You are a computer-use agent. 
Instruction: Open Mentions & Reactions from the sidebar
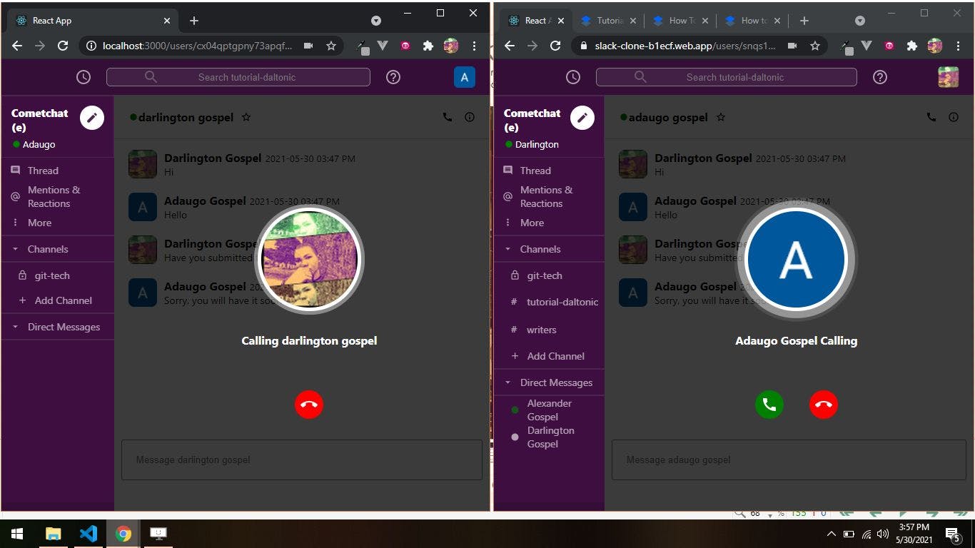click(x=15, y=196)
